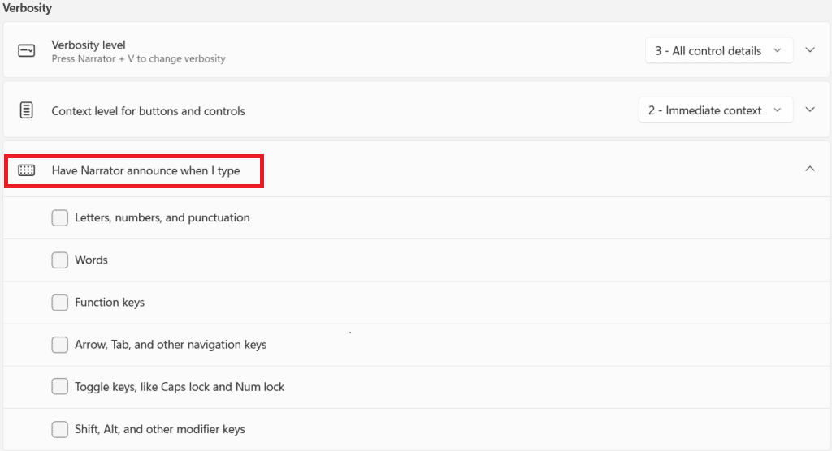Click the keyboard icon beside Narrator announce
This screenshot has width=832, height=451.
(26, 170)
